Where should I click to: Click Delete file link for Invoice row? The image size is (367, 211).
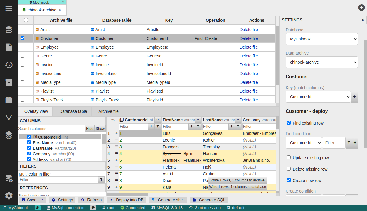(249, 65)
